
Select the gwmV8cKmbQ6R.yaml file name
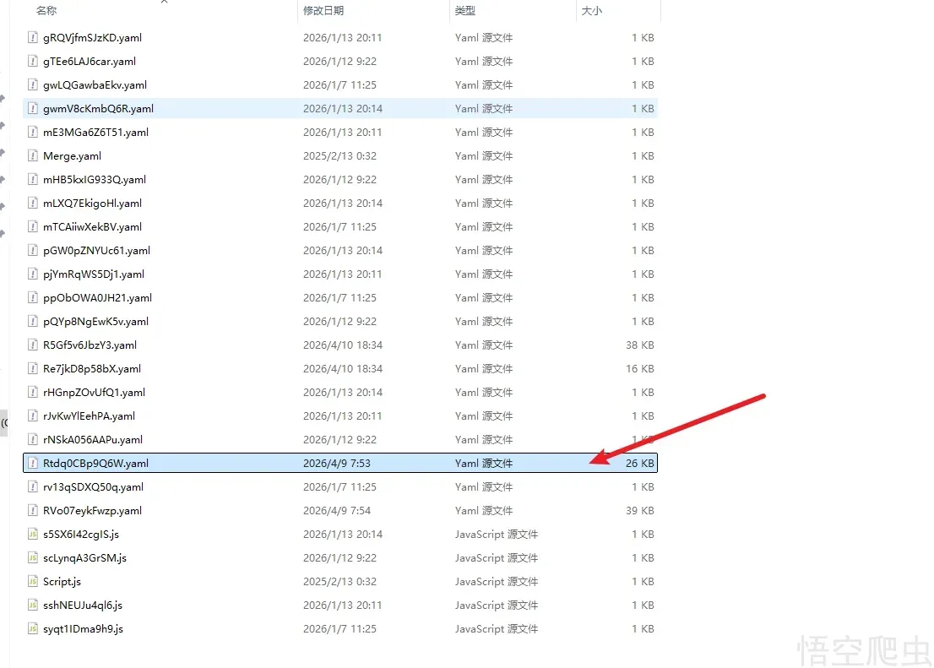tap(98, 108)
